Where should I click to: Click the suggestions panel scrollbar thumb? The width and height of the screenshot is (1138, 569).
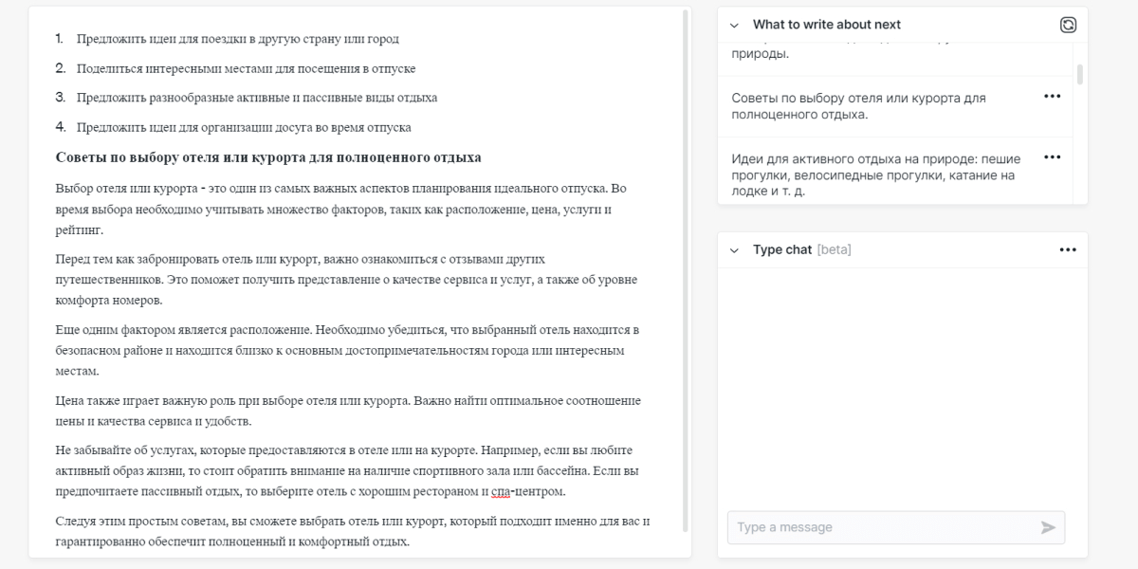coord(1079,74)
